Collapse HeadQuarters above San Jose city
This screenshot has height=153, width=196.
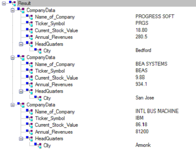[x=21, y=92]
